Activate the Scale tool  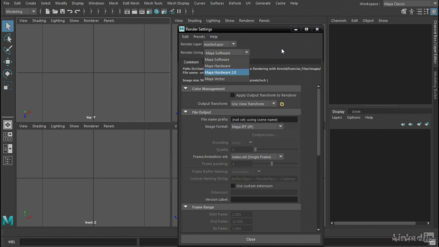click(8, 85)
